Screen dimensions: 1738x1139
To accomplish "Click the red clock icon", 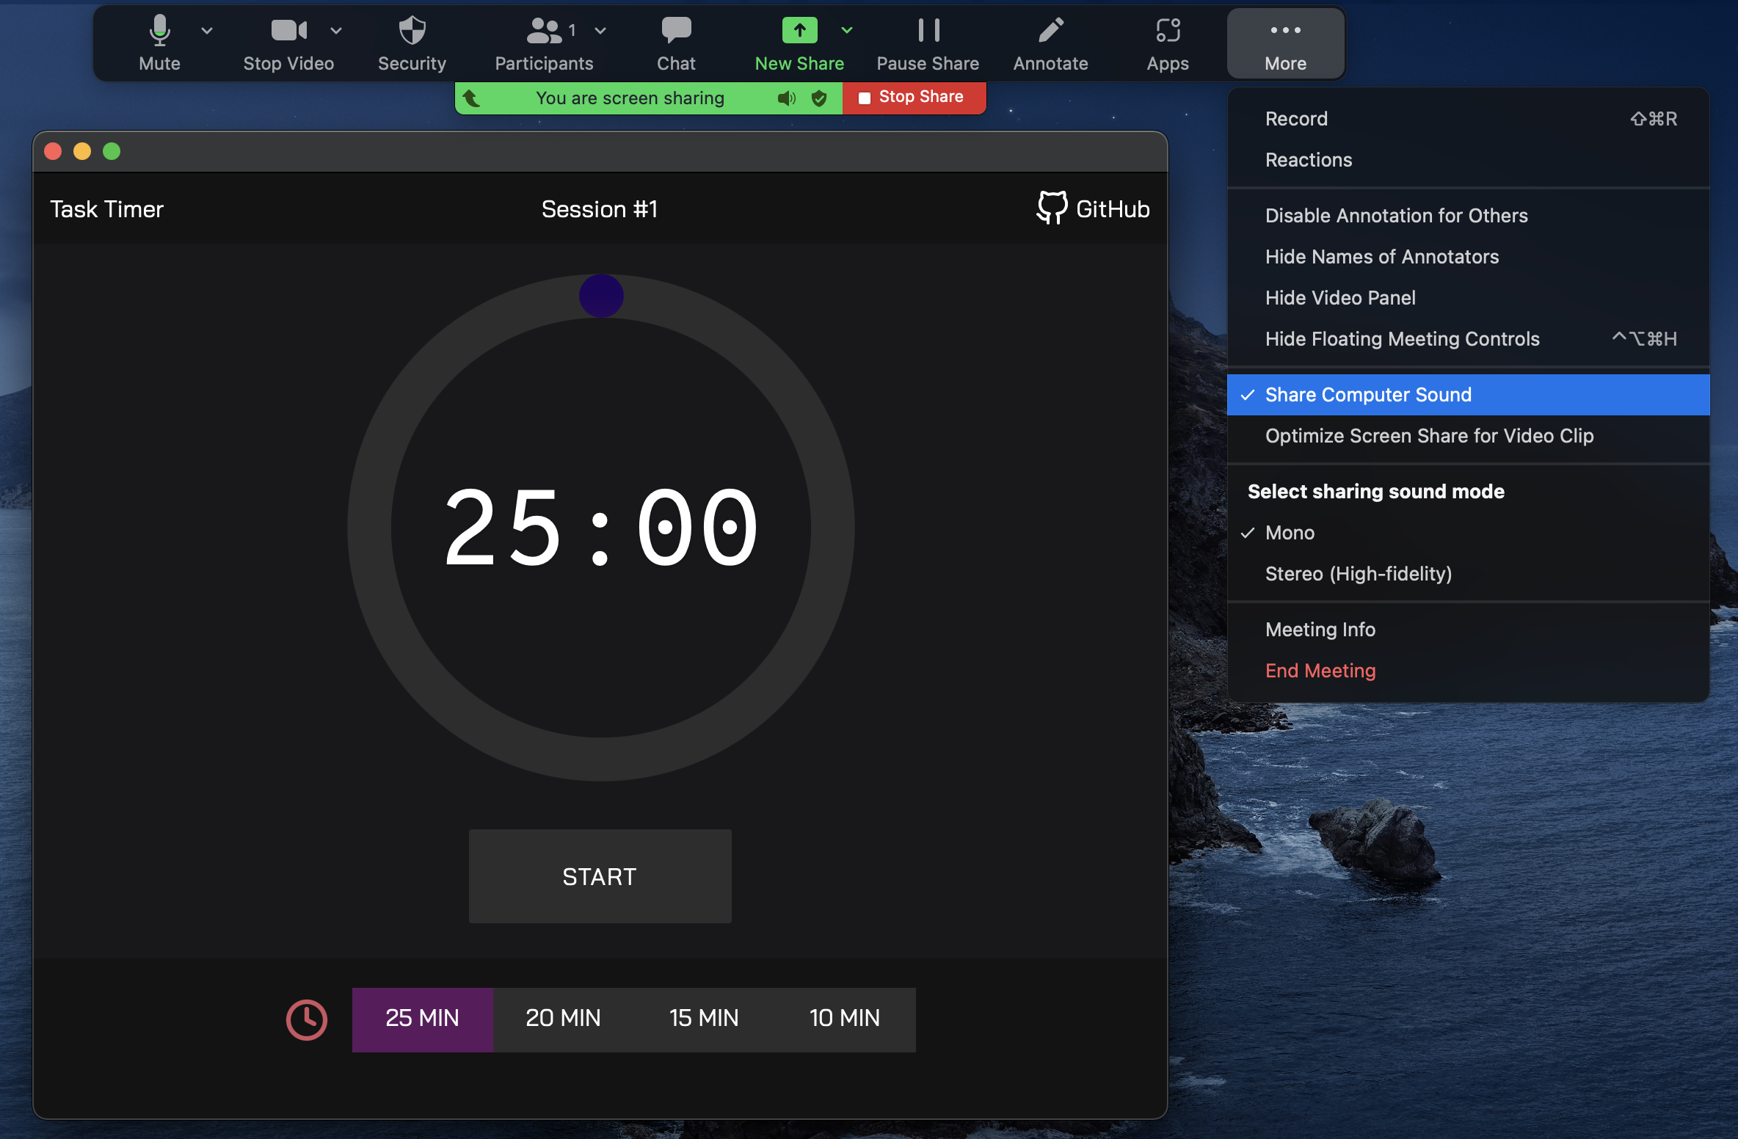I will pos(306,1019).
